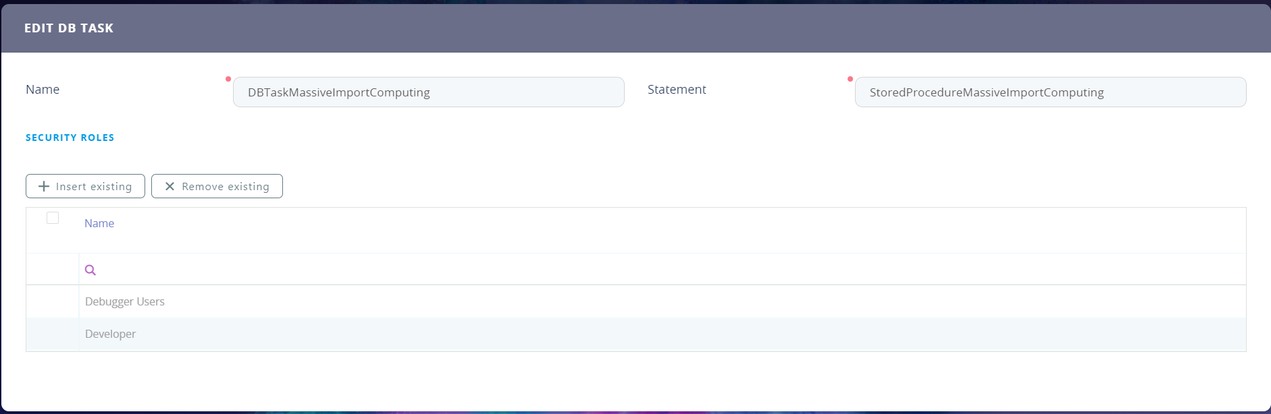Click the Statement field label
The height and width of the screenshot is (414, 1271).
(x=677, y=90)
